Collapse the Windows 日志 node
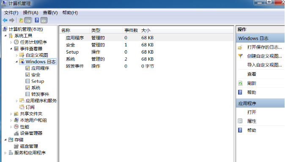285x162 pixels. click(16, 62)
